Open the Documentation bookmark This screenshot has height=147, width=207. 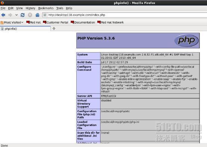83,22
